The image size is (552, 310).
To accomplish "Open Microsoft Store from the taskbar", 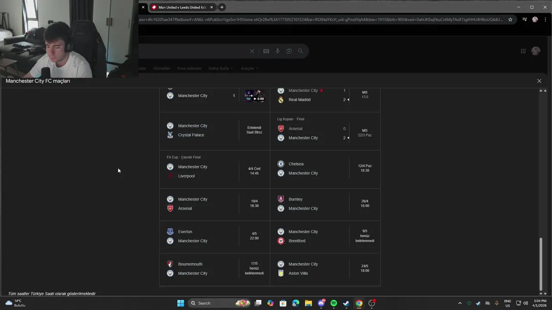I will (x=283, y=303).
